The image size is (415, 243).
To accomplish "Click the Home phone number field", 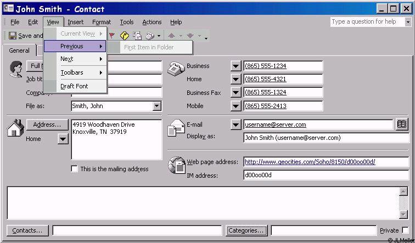I will (x=283, y=79).
